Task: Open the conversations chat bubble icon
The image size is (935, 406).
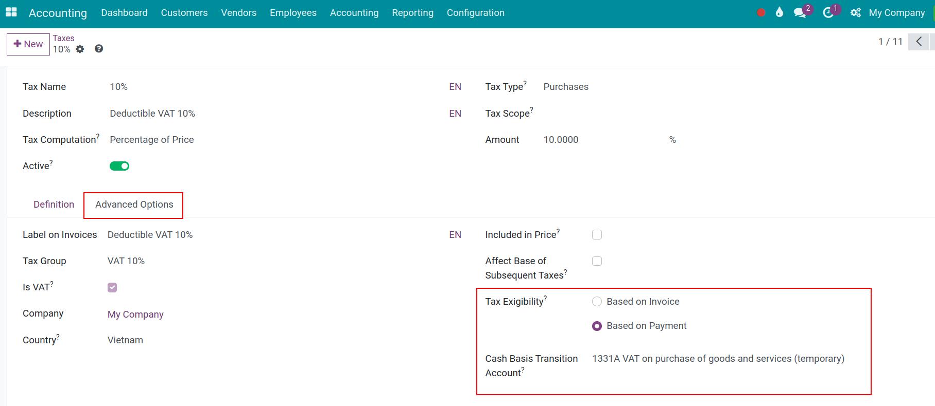Action: 800,13
